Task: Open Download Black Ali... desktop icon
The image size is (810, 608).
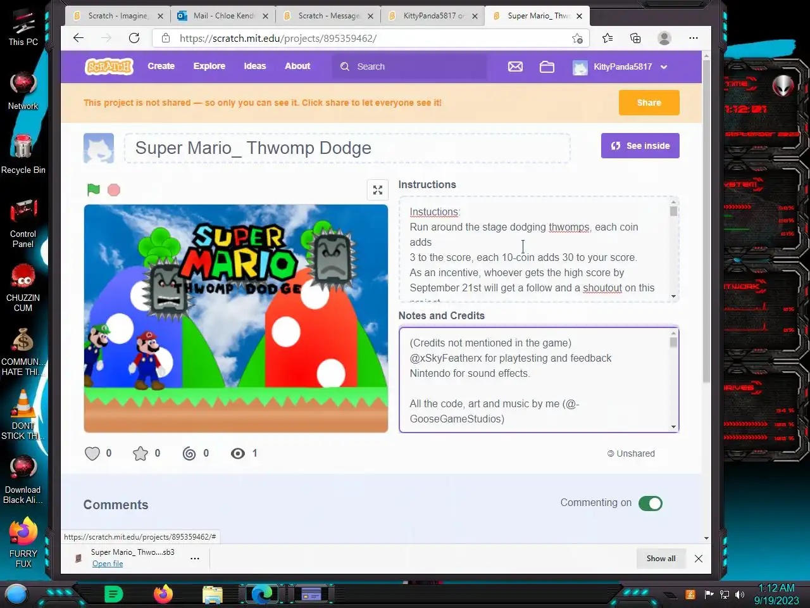Action: tap(23, 479)
